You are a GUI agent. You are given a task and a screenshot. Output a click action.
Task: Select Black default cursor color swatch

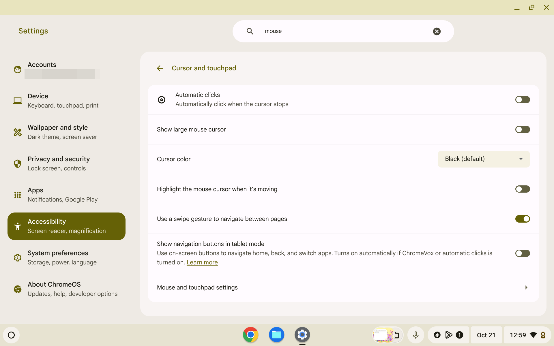[483, 159]
